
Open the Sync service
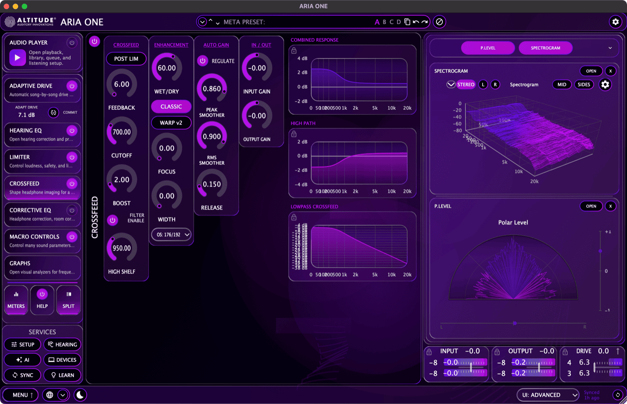click(x=23, y=375)
